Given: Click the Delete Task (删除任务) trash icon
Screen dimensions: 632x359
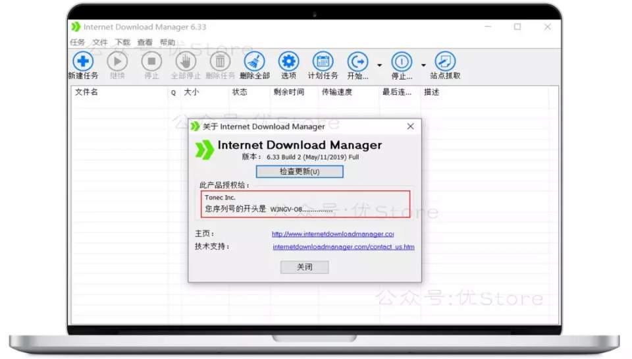Looking at the screenshot, I should pyautogui.click(x=220, y=61).
